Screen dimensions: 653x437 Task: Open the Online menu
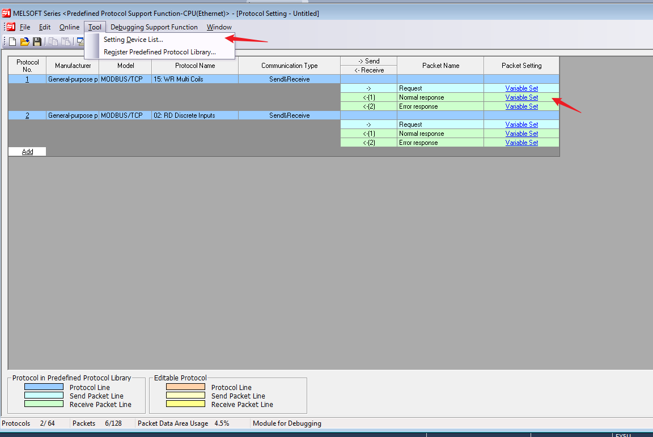click(69, 27)
